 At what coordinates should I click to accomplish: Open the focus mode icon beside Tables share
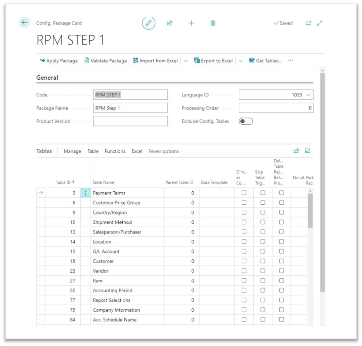308,151
